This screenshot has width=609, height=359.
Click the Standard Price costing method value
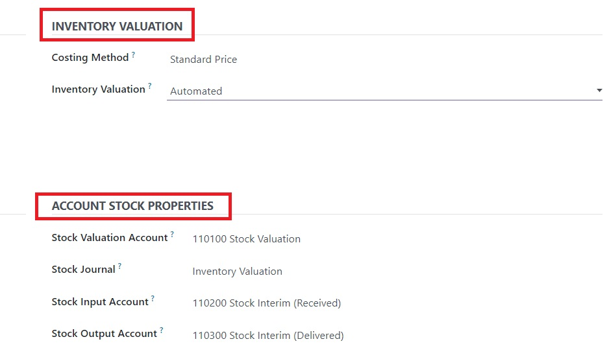[203, 60]
